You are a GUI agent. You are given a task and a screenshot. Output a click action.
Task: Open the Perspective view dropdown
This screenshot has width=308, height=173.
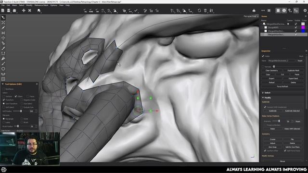(x=251, y=16)
